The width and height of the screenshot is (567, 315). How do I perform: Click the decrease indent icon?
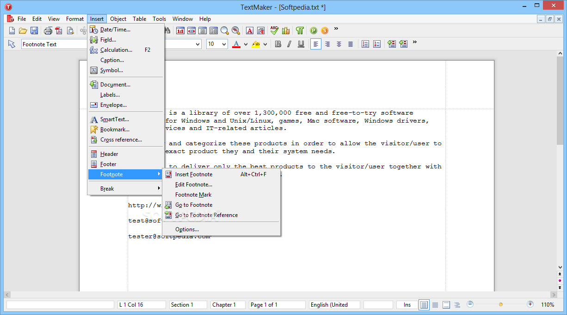[392, 44]
